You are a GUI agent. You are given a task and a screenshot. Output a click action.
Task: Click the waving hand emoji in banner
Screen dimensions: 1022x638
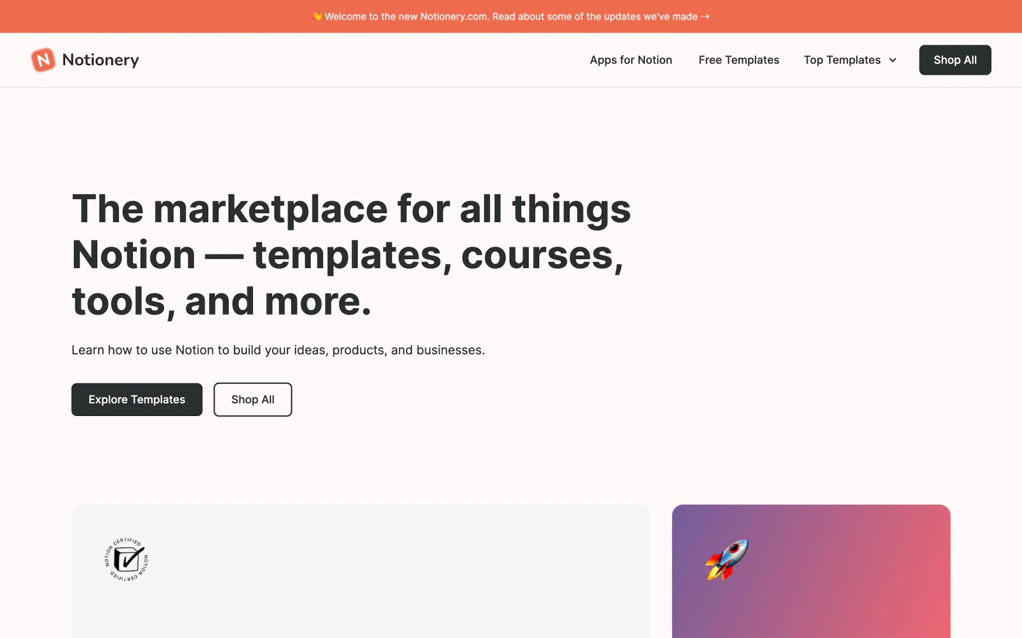pos(317,16)
